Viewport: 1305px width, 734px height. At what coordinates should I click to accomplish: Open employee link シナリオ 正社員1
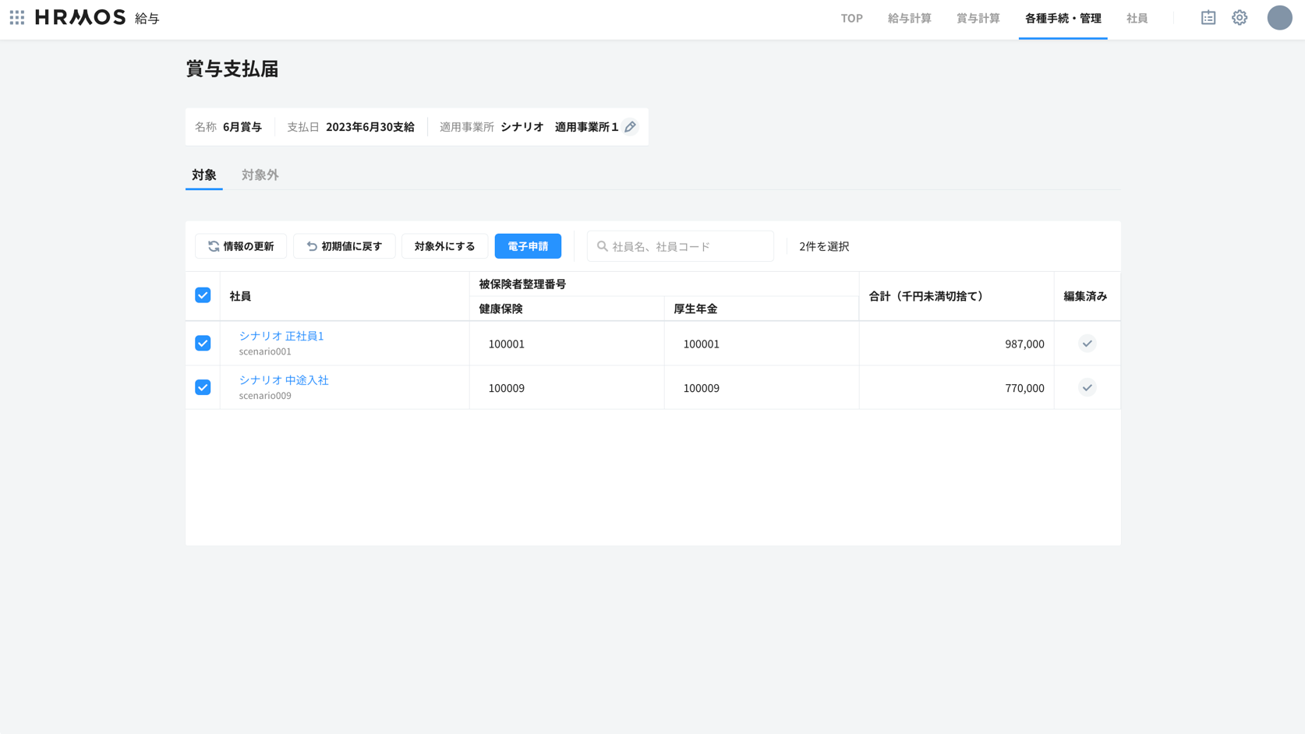pyautogui.click(x=281, y=336)
